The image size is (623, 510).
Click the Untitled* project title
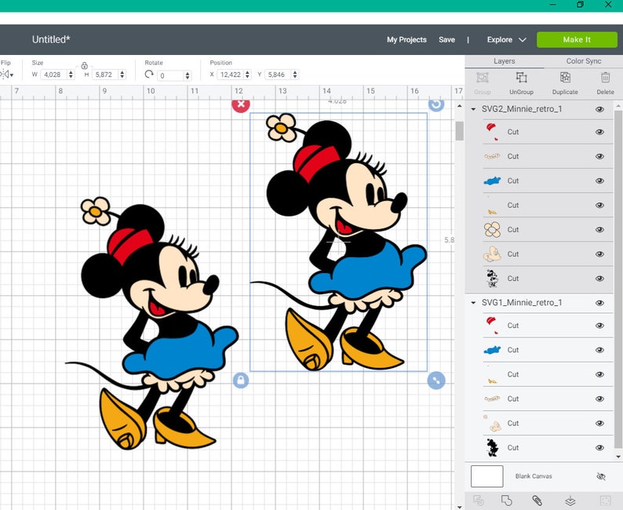[51, 39]
